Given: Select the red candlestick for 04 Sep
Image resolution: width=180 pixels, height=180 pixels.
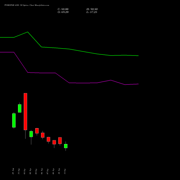Looking at the screenshot, I should [x=43, y=135].
